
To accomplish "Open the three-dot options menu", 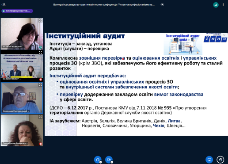I will [223, 5].
